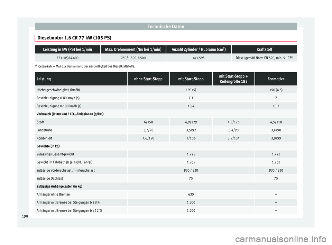Screen dimensions: 332x245
Task: Select the 'Kombiniert' row label
Action: point(44,138)
